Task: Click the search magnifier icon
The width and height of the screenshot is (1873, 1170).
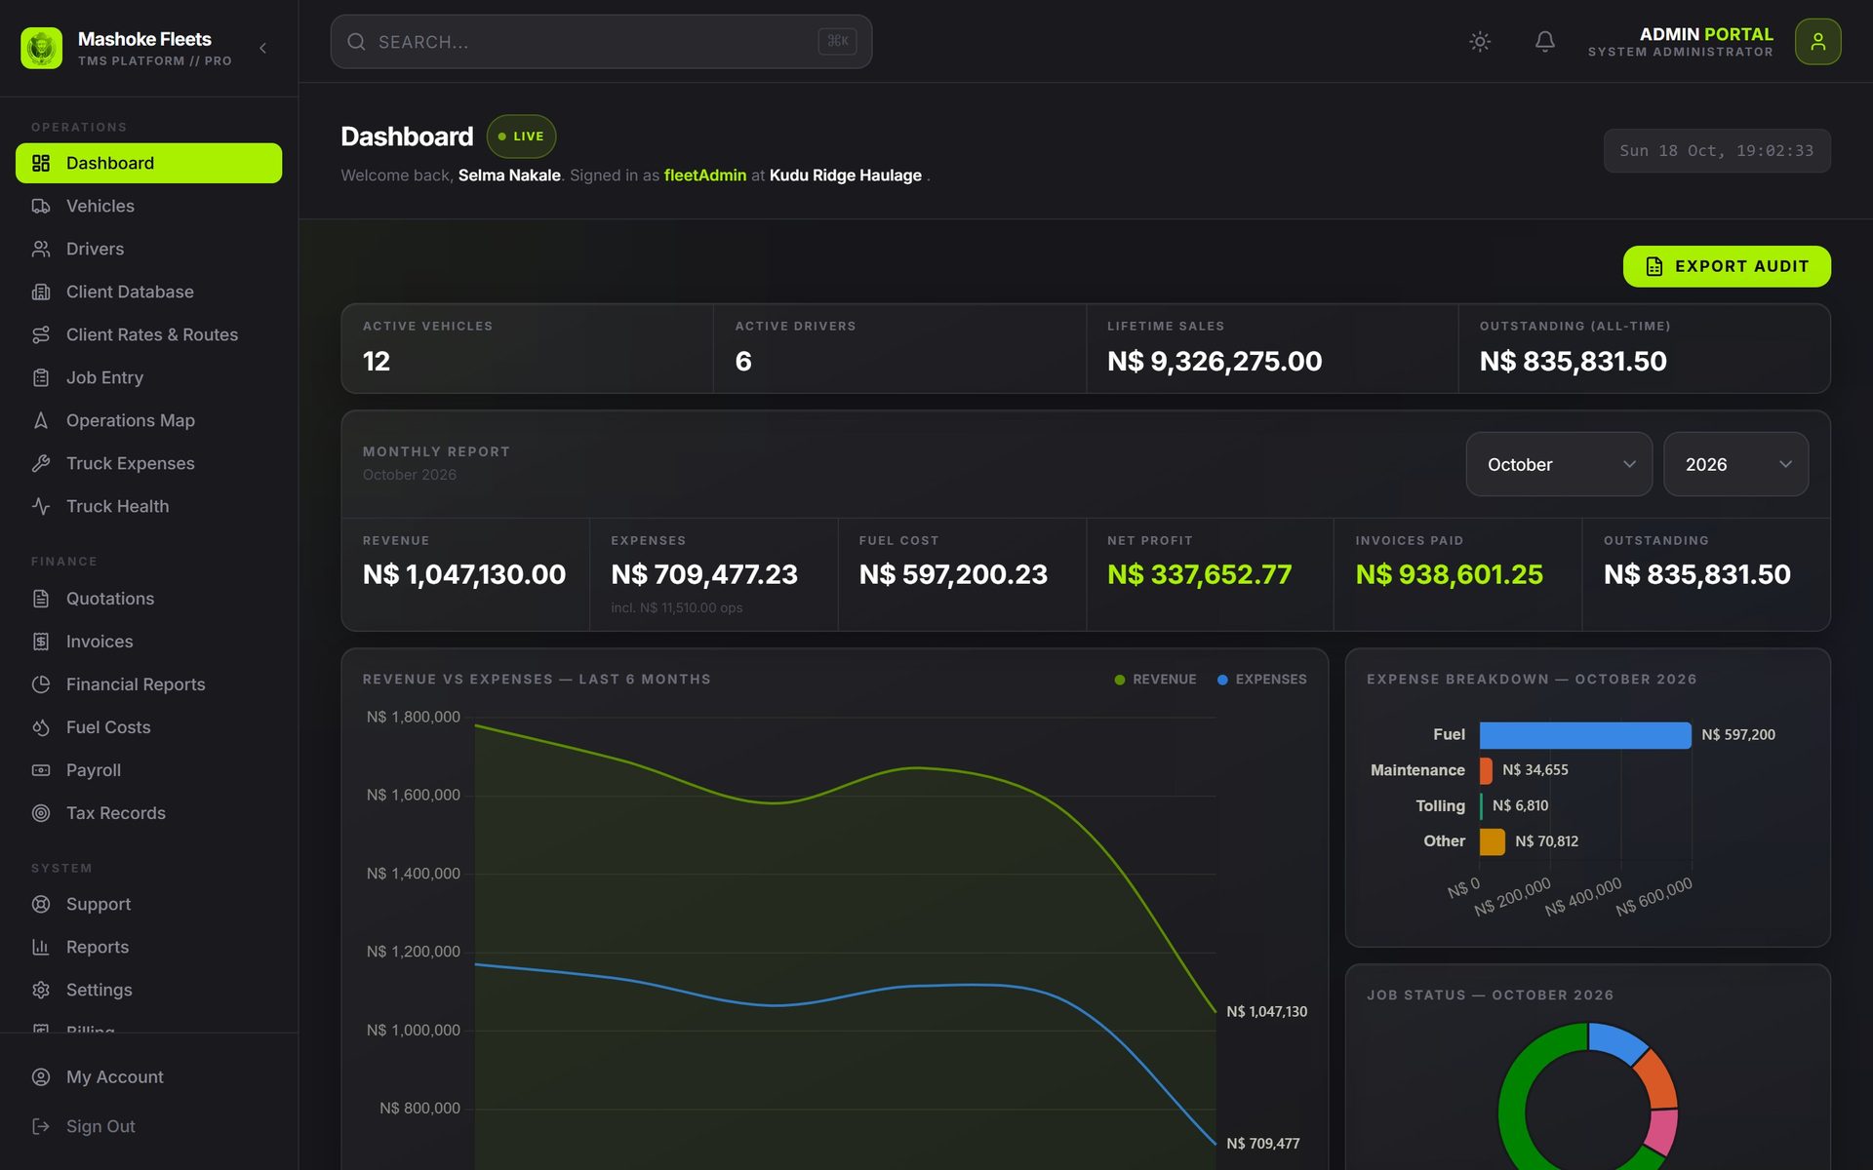Action: 356,42
